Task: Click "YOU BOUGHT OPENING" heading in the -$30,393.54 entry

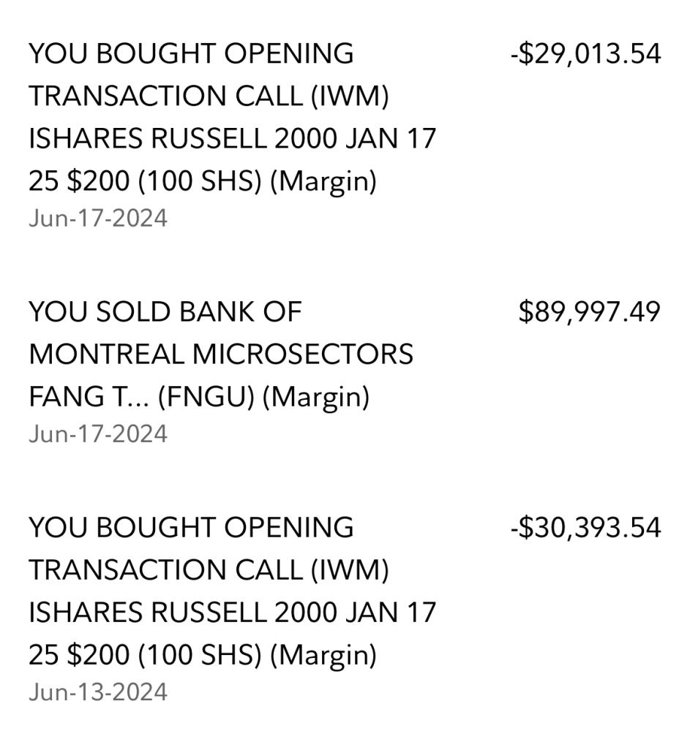Action: [191, 528]
